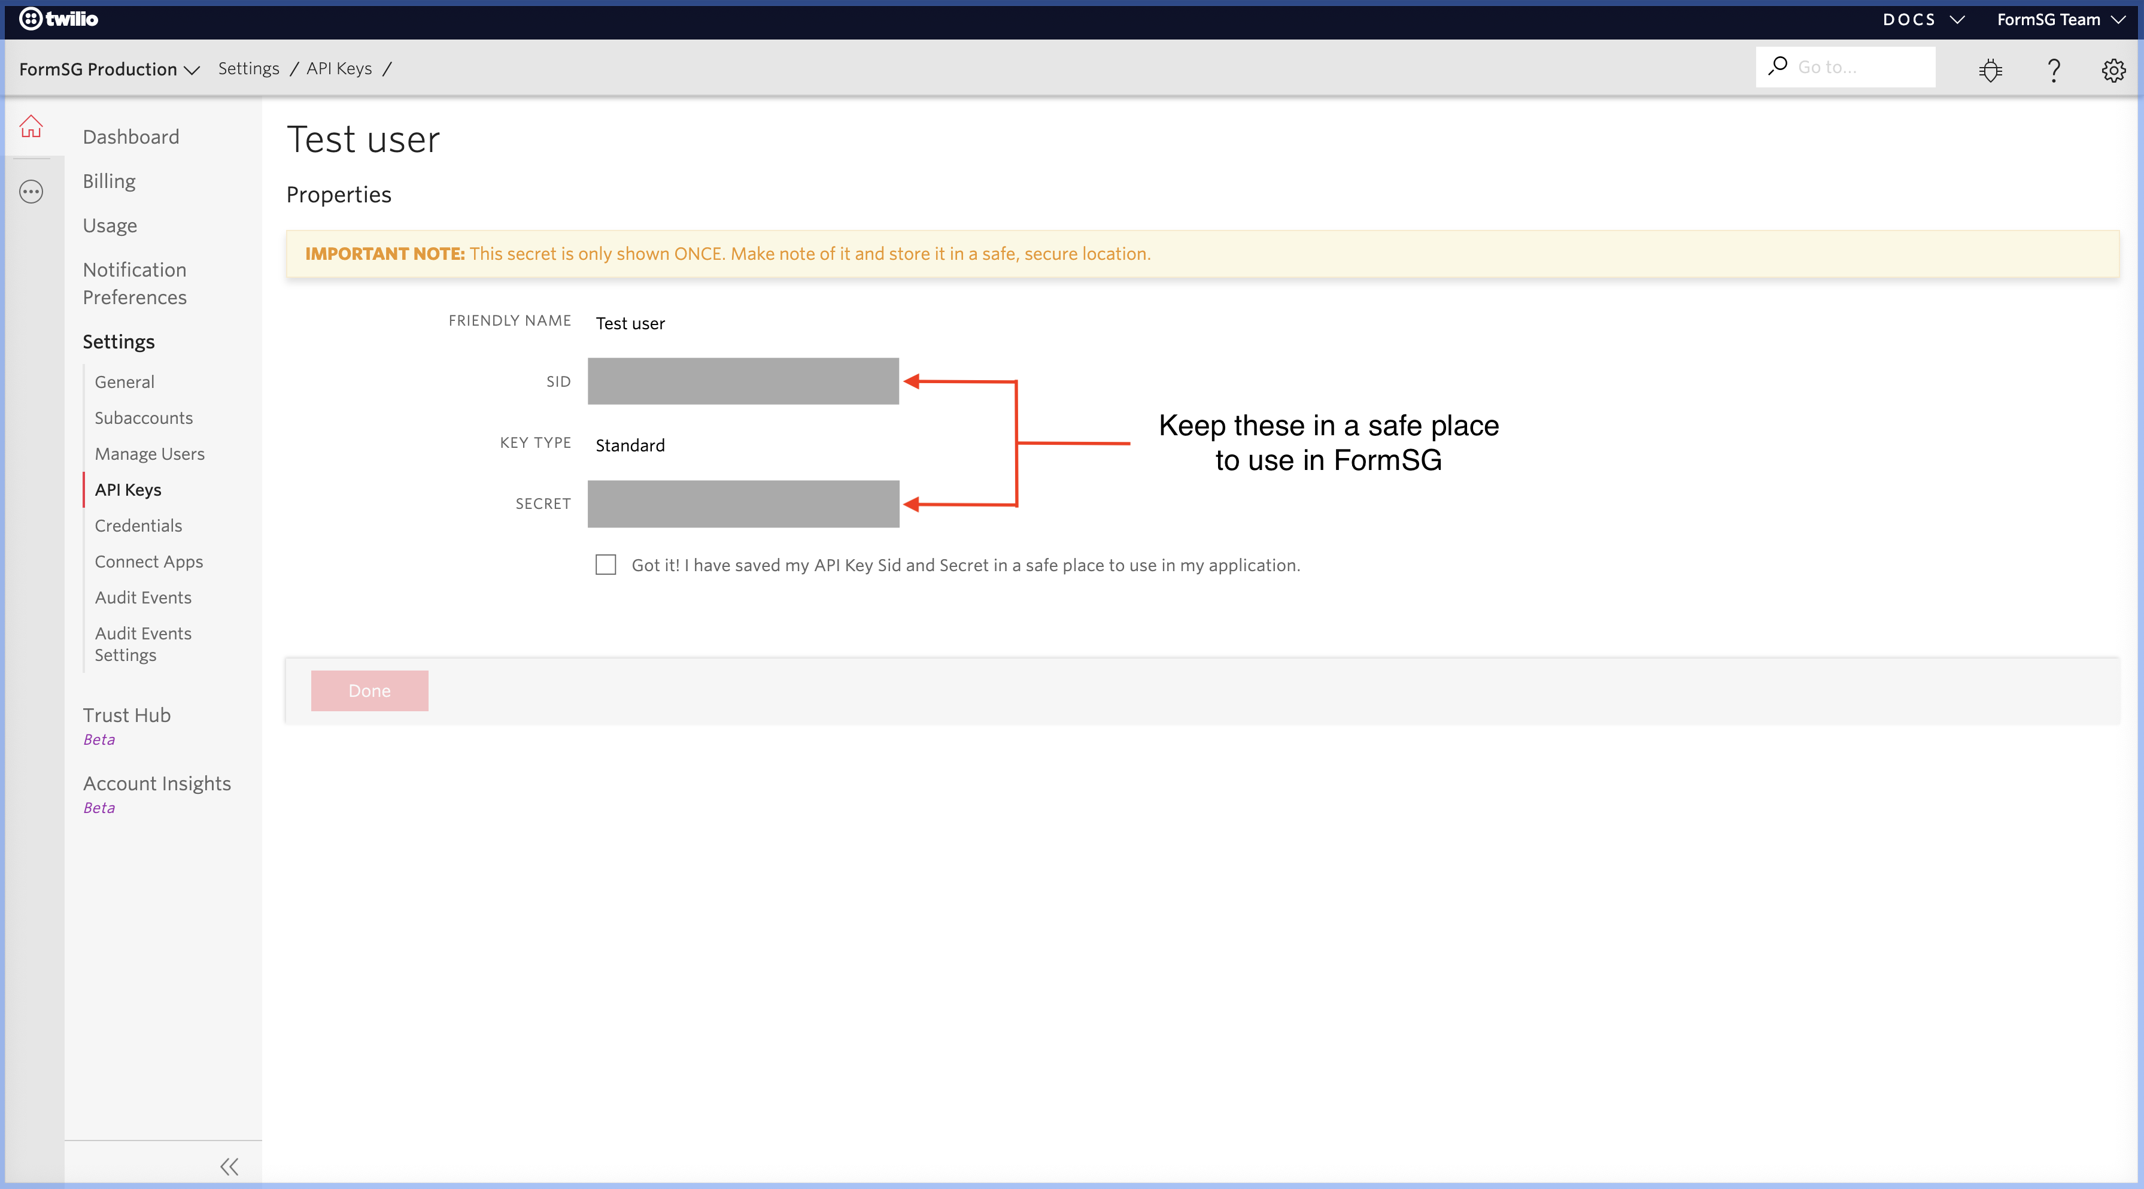Image resolution: width=2144 pixels, height=1189 pixels.
Task: Open the settings gear icon
Action: pos(2113,70)
